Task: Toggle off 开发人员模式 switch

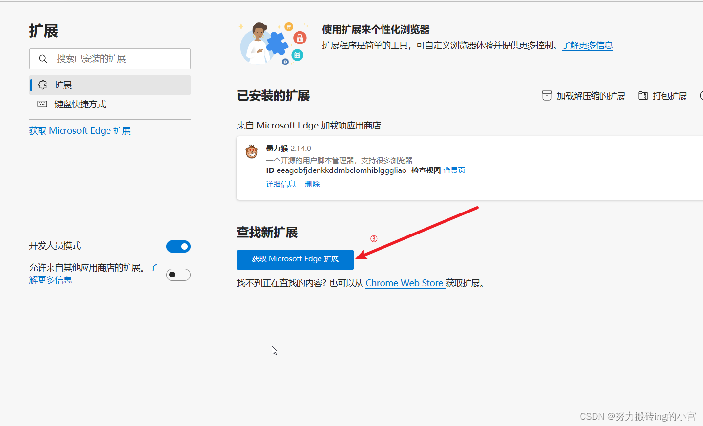Action: coord(178,247)
